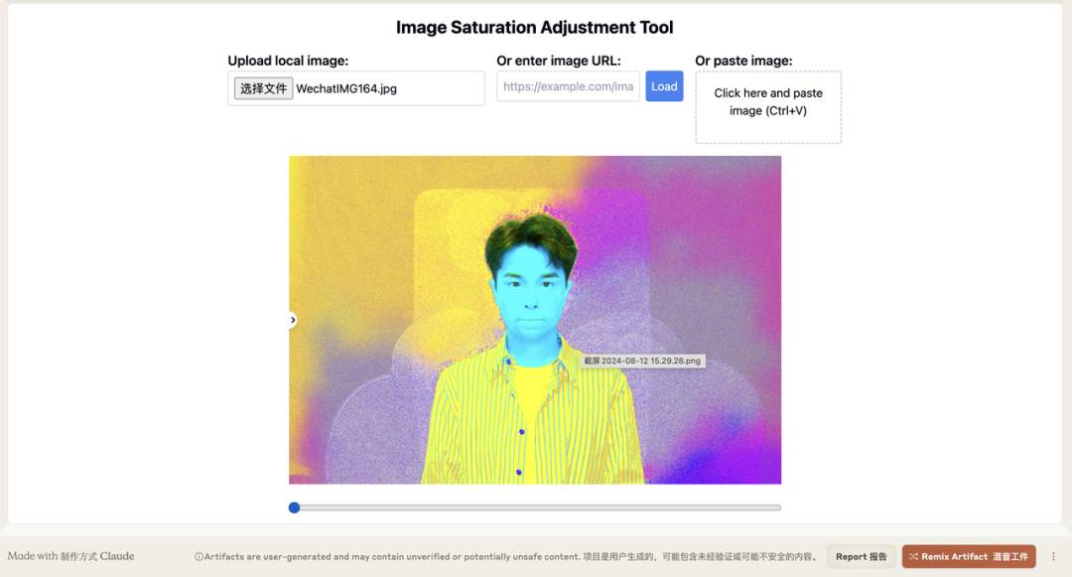Click the 选择文件 choose file button
This screenshot has width=1072, height=577.
[x=263, y=88]
